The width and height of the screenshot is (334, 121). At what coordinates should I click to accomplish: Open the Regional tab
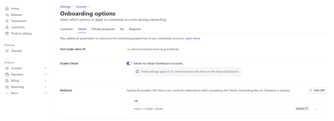click(135, 29)
